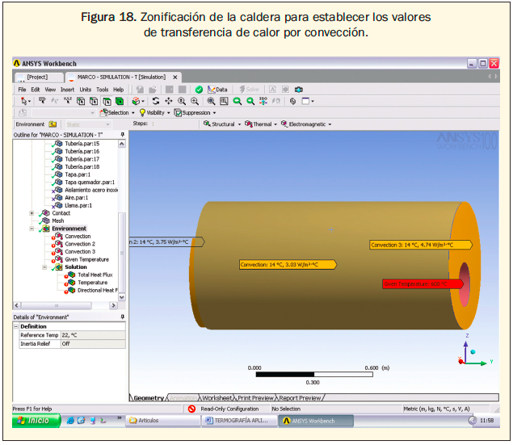Collapse the Definition section in Details
Viewport: 513px width, 445px height.
click(x=16, y=326)
